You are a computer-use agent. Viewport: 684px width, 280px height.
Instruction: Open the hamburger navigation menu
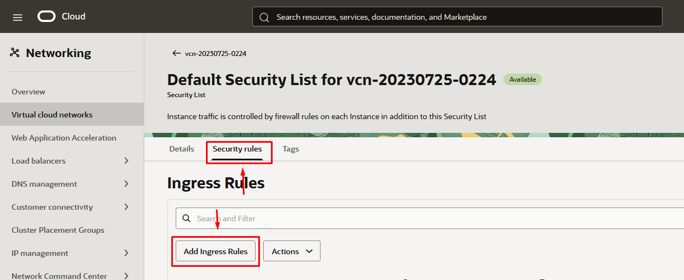(18, 17)
